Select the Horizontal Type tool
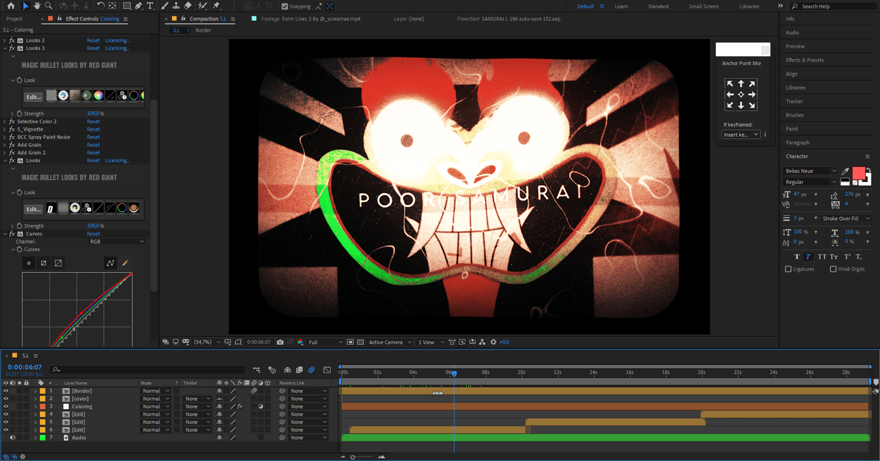 tap(150, 6)
